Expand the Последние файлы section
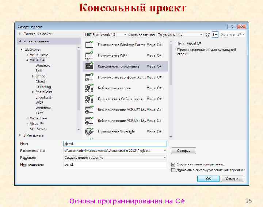Screen dimensions: 263x207 pos(20,34)
